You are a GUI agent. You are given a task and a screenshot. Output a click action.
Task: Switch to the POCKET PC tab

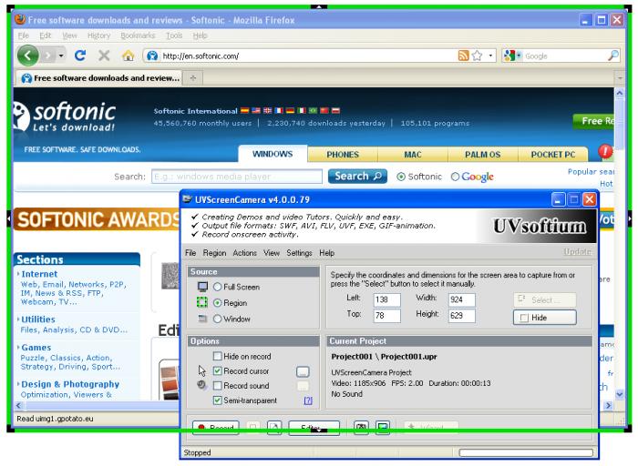[553, 155]
